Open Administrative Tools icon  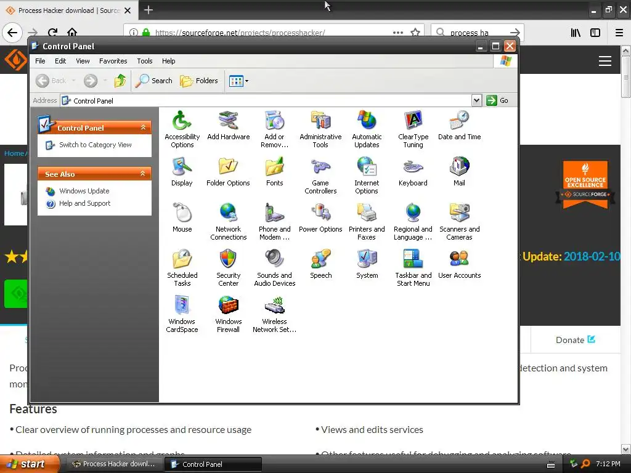click(x=320, y=129)
